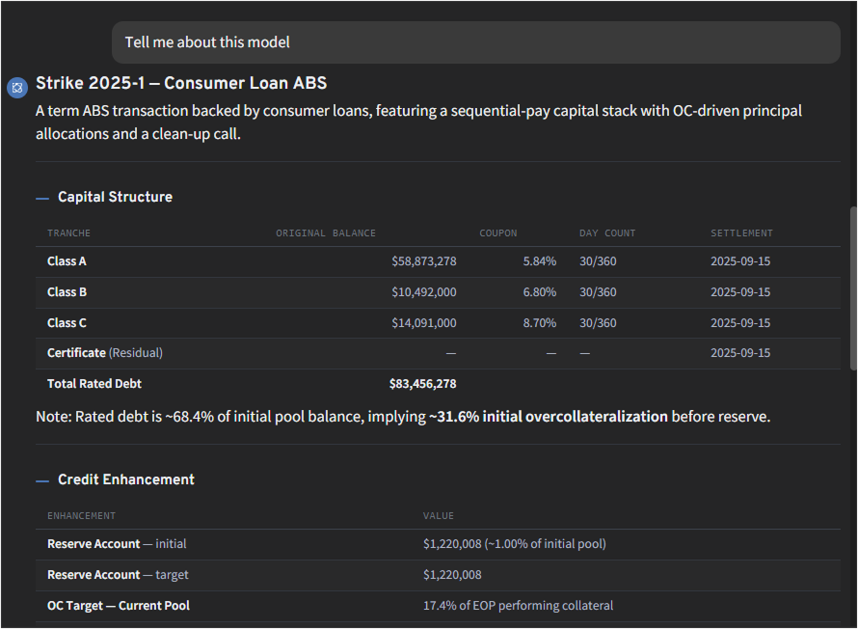Select the 'Class A' tranche name
The width and height of the screenshot is (858, 629).
pos(67,261)
